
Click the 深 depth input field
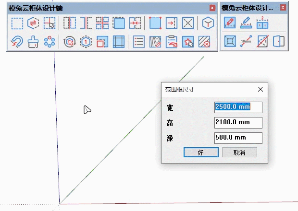coord(238,138)
